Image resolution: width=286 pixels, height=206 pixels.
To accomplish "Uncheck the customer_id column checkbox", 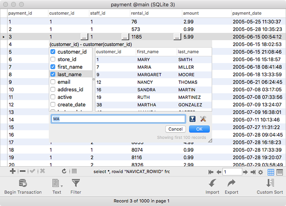I will pyautogui.click(x=53, y=52).
